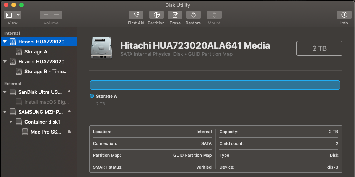Screen dimensions: 355x177
Task: Minimize the Disk Utility window
Action: (x=14, y=5)
